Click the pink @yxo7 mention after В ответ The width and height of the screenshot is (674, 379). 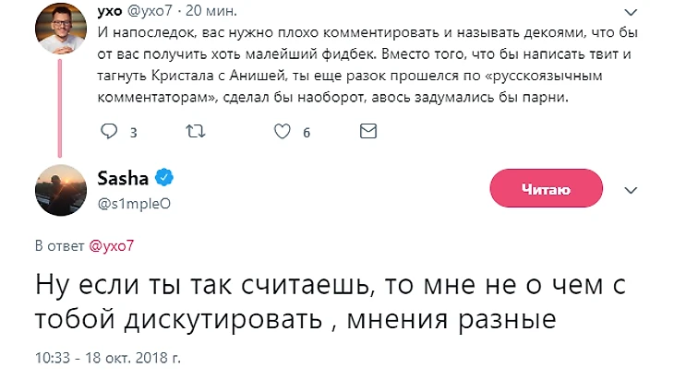(x=113, y=246)
